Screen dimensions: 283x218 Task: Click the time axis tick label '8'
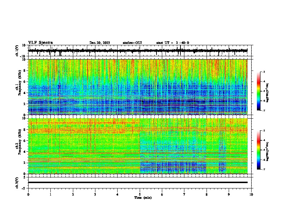(207, 194)
